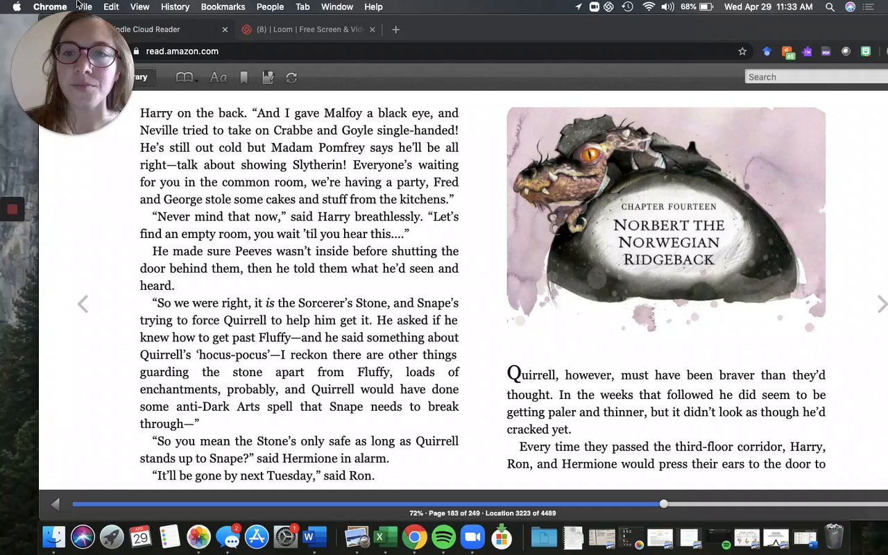Open the Bookmarks menu
This screenshot has height=555, width=888.
(223, 7)
